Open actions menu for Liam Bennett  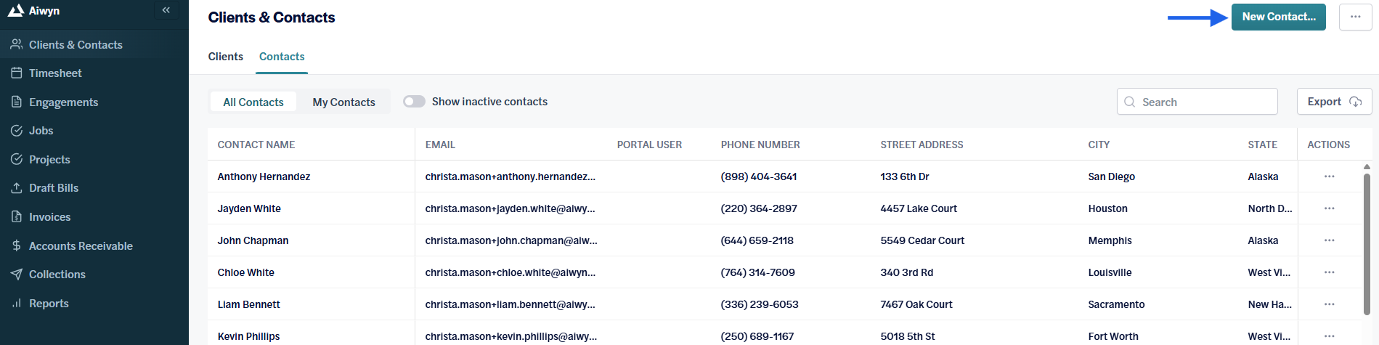click(1329, 304)
